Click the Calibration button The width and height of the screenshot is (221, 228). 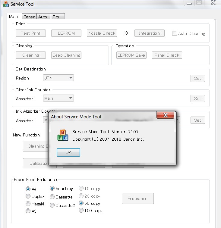point(36,163)
